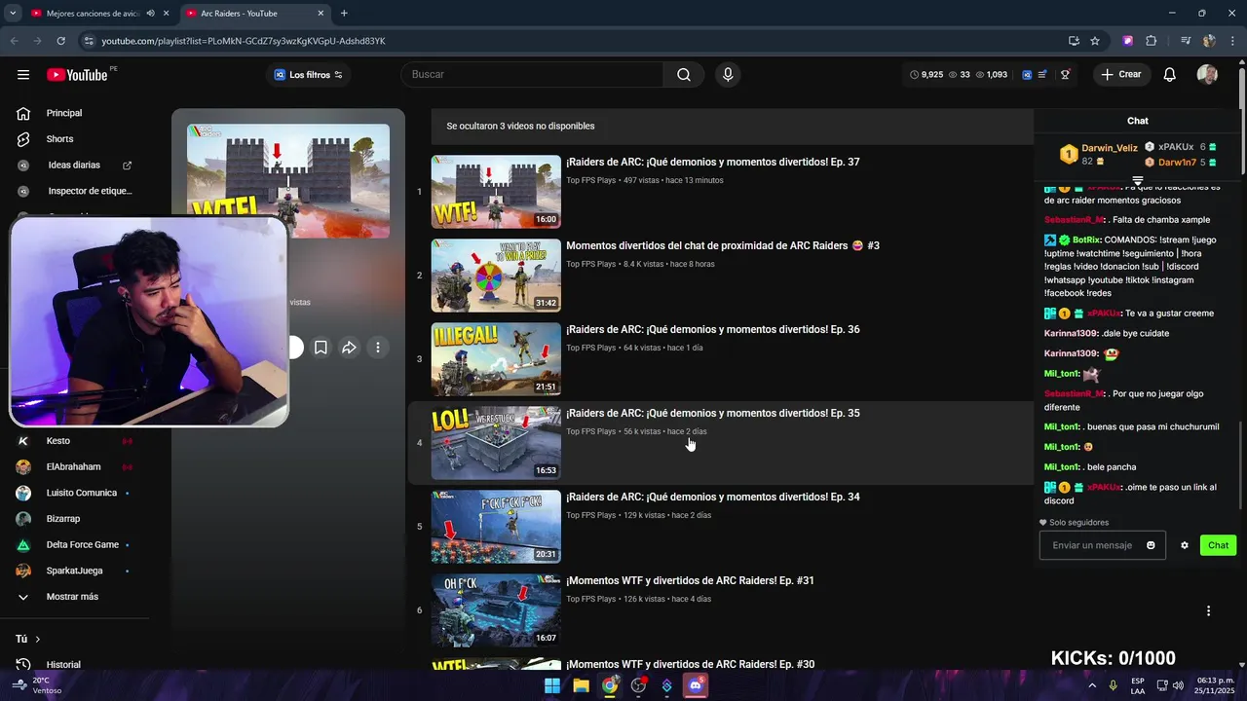The image size is (1247, 701).
Task: Open a new browser tab
Action: click(x=344, y=14)
